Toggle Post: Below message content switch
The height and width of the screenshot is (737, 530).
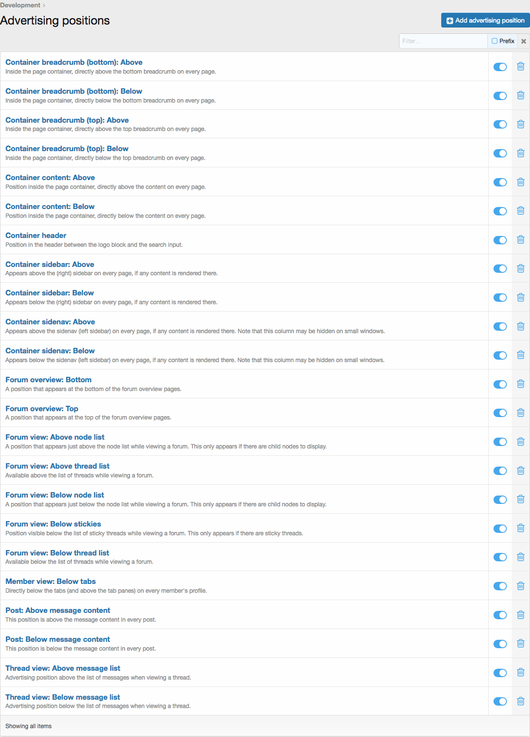point(500,644)
